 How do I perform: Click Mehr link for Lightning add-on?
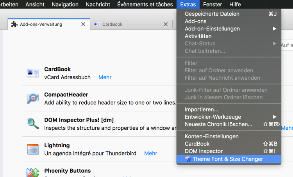pyautogui.click(x=150, y=154)
